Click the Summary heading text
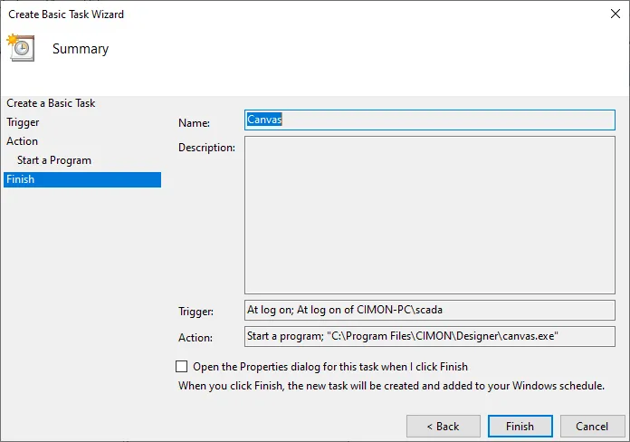This screenshot has height=442, width=630. 81,49
